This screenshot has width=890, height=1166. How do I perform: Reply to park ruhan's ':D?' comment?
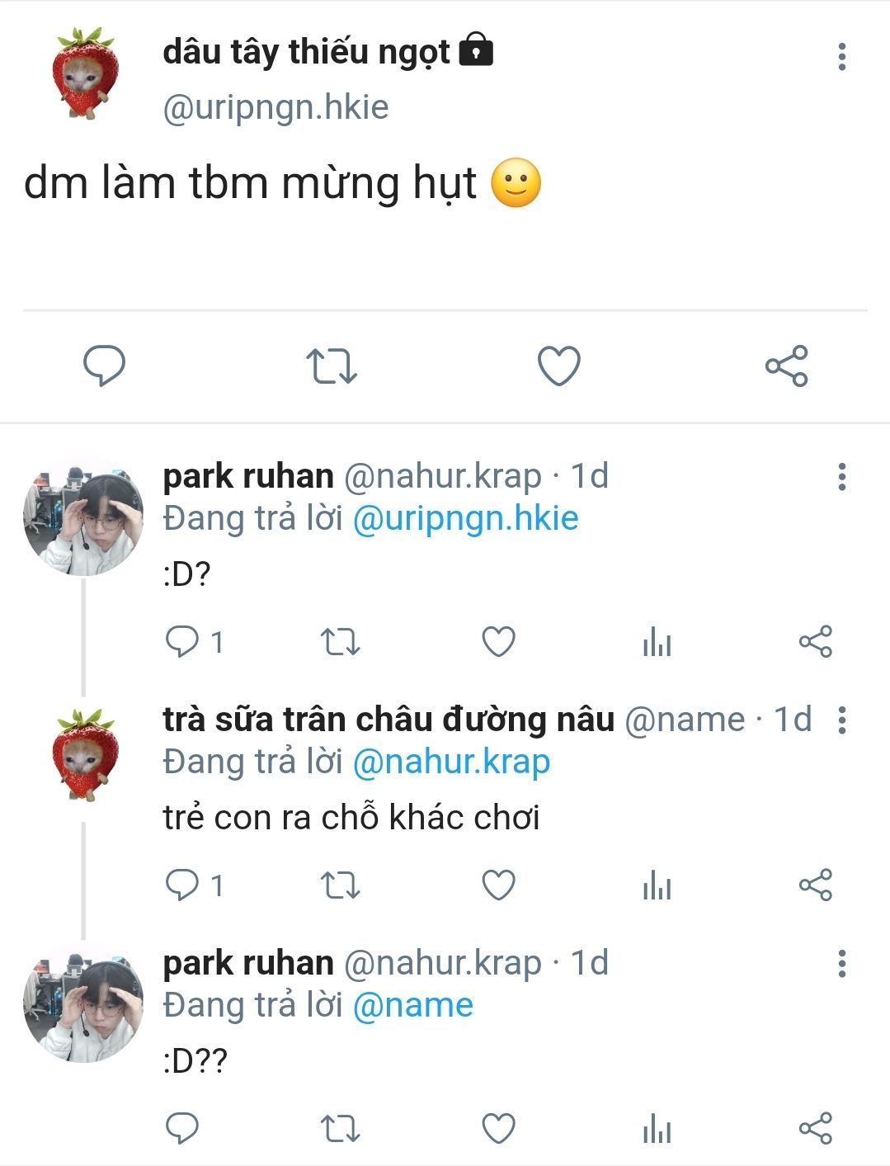tap(182, 642)
